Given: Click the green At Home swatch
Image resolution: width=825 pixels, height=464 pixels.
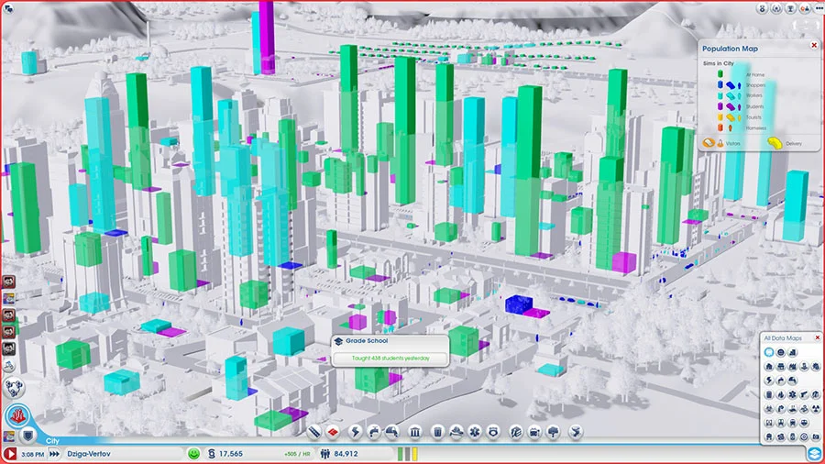Looking at the screenshot, I should pos(720,73).
